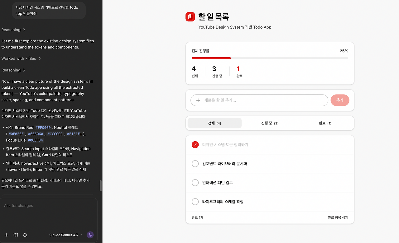The width and height of the screenshot is (399, 243).
Task: Switch to the 진행 중 (3) filter tab
Action: click(270, 123)
